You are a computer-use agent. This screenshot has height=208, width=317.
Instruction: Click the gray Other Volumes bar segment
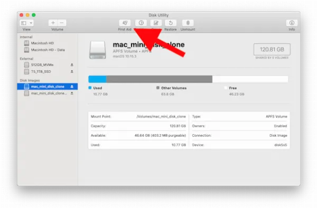coord(160,79)
